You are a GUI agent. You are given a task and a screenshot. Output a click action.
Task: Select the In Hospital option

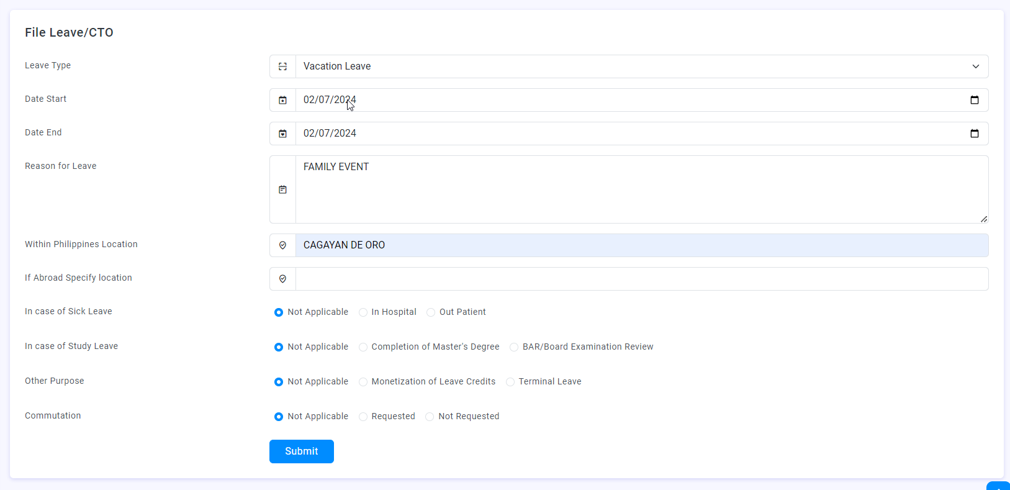coord(363,312)
